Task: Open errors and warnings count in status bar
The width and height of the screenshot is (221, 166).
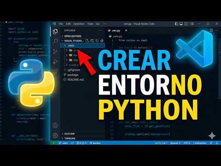Action: pyautogui.click(x=81, y=143)
